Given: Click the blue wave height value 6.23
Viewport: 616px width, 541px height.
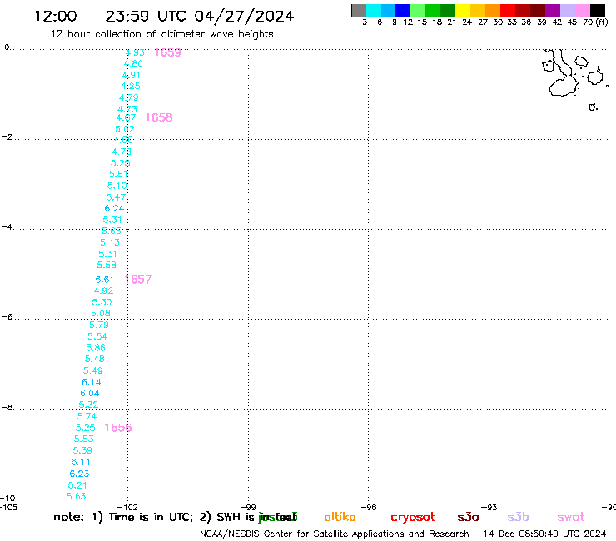Looking at the screenshot, I should click(79, 474).
